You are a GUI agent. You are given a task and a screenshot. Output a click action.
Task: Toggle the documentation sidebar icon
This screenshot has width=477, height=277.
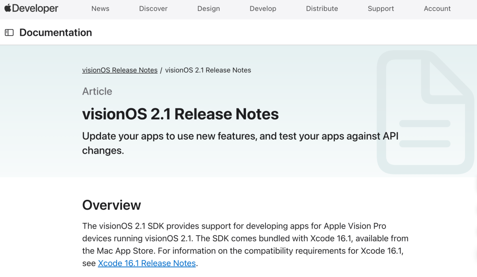[9, 33]
